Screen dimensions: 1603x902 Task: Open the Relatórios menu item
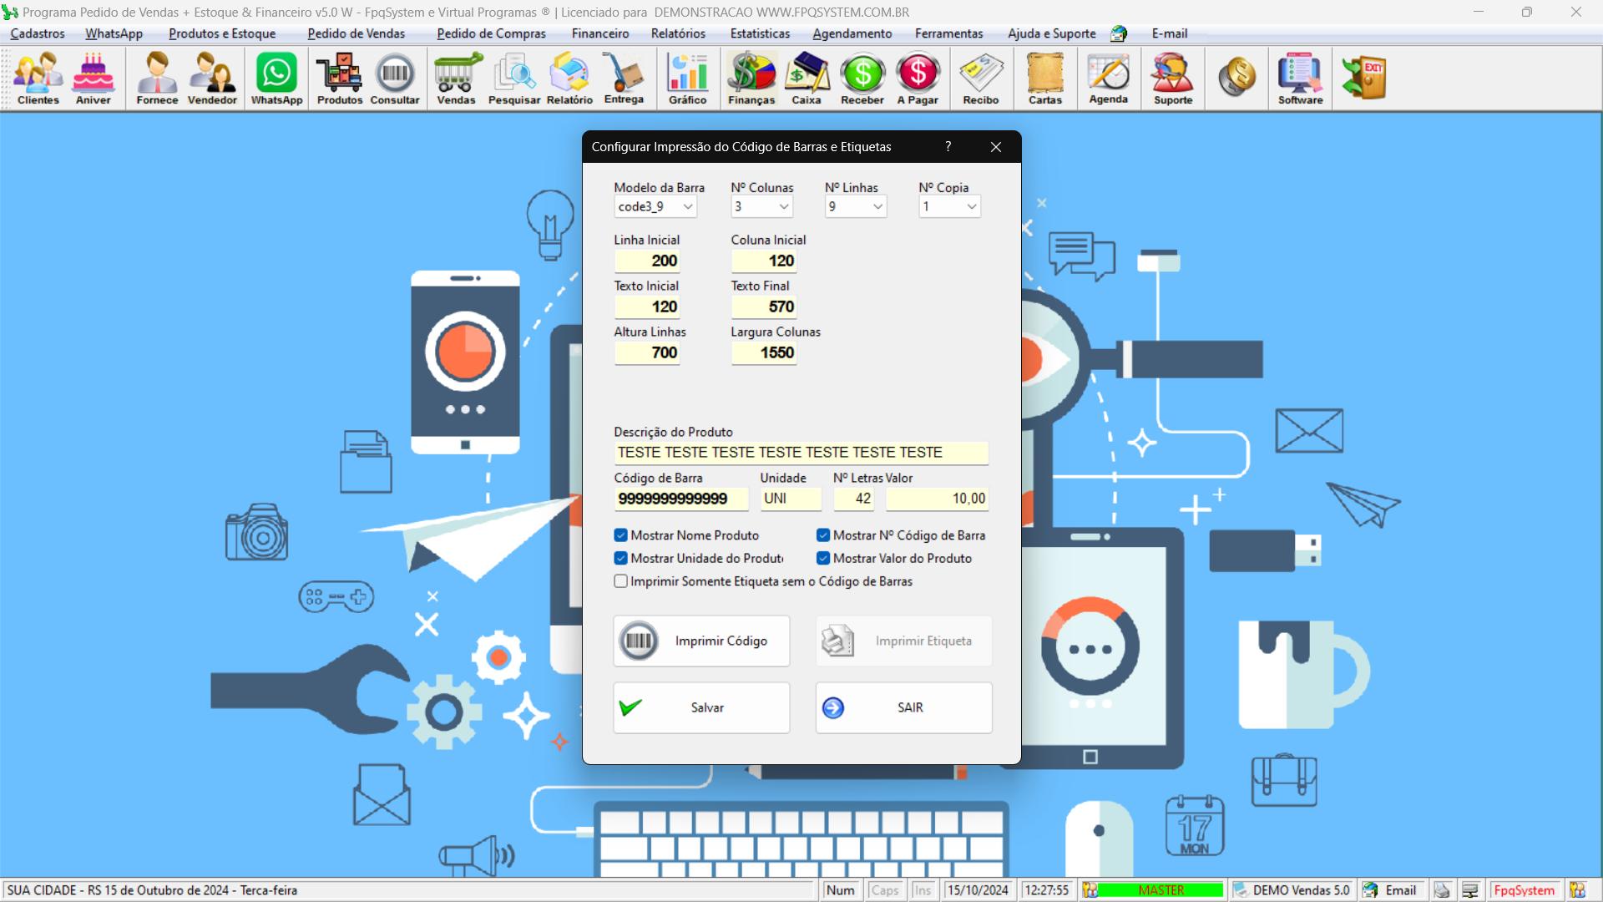[x=677, y=33]
